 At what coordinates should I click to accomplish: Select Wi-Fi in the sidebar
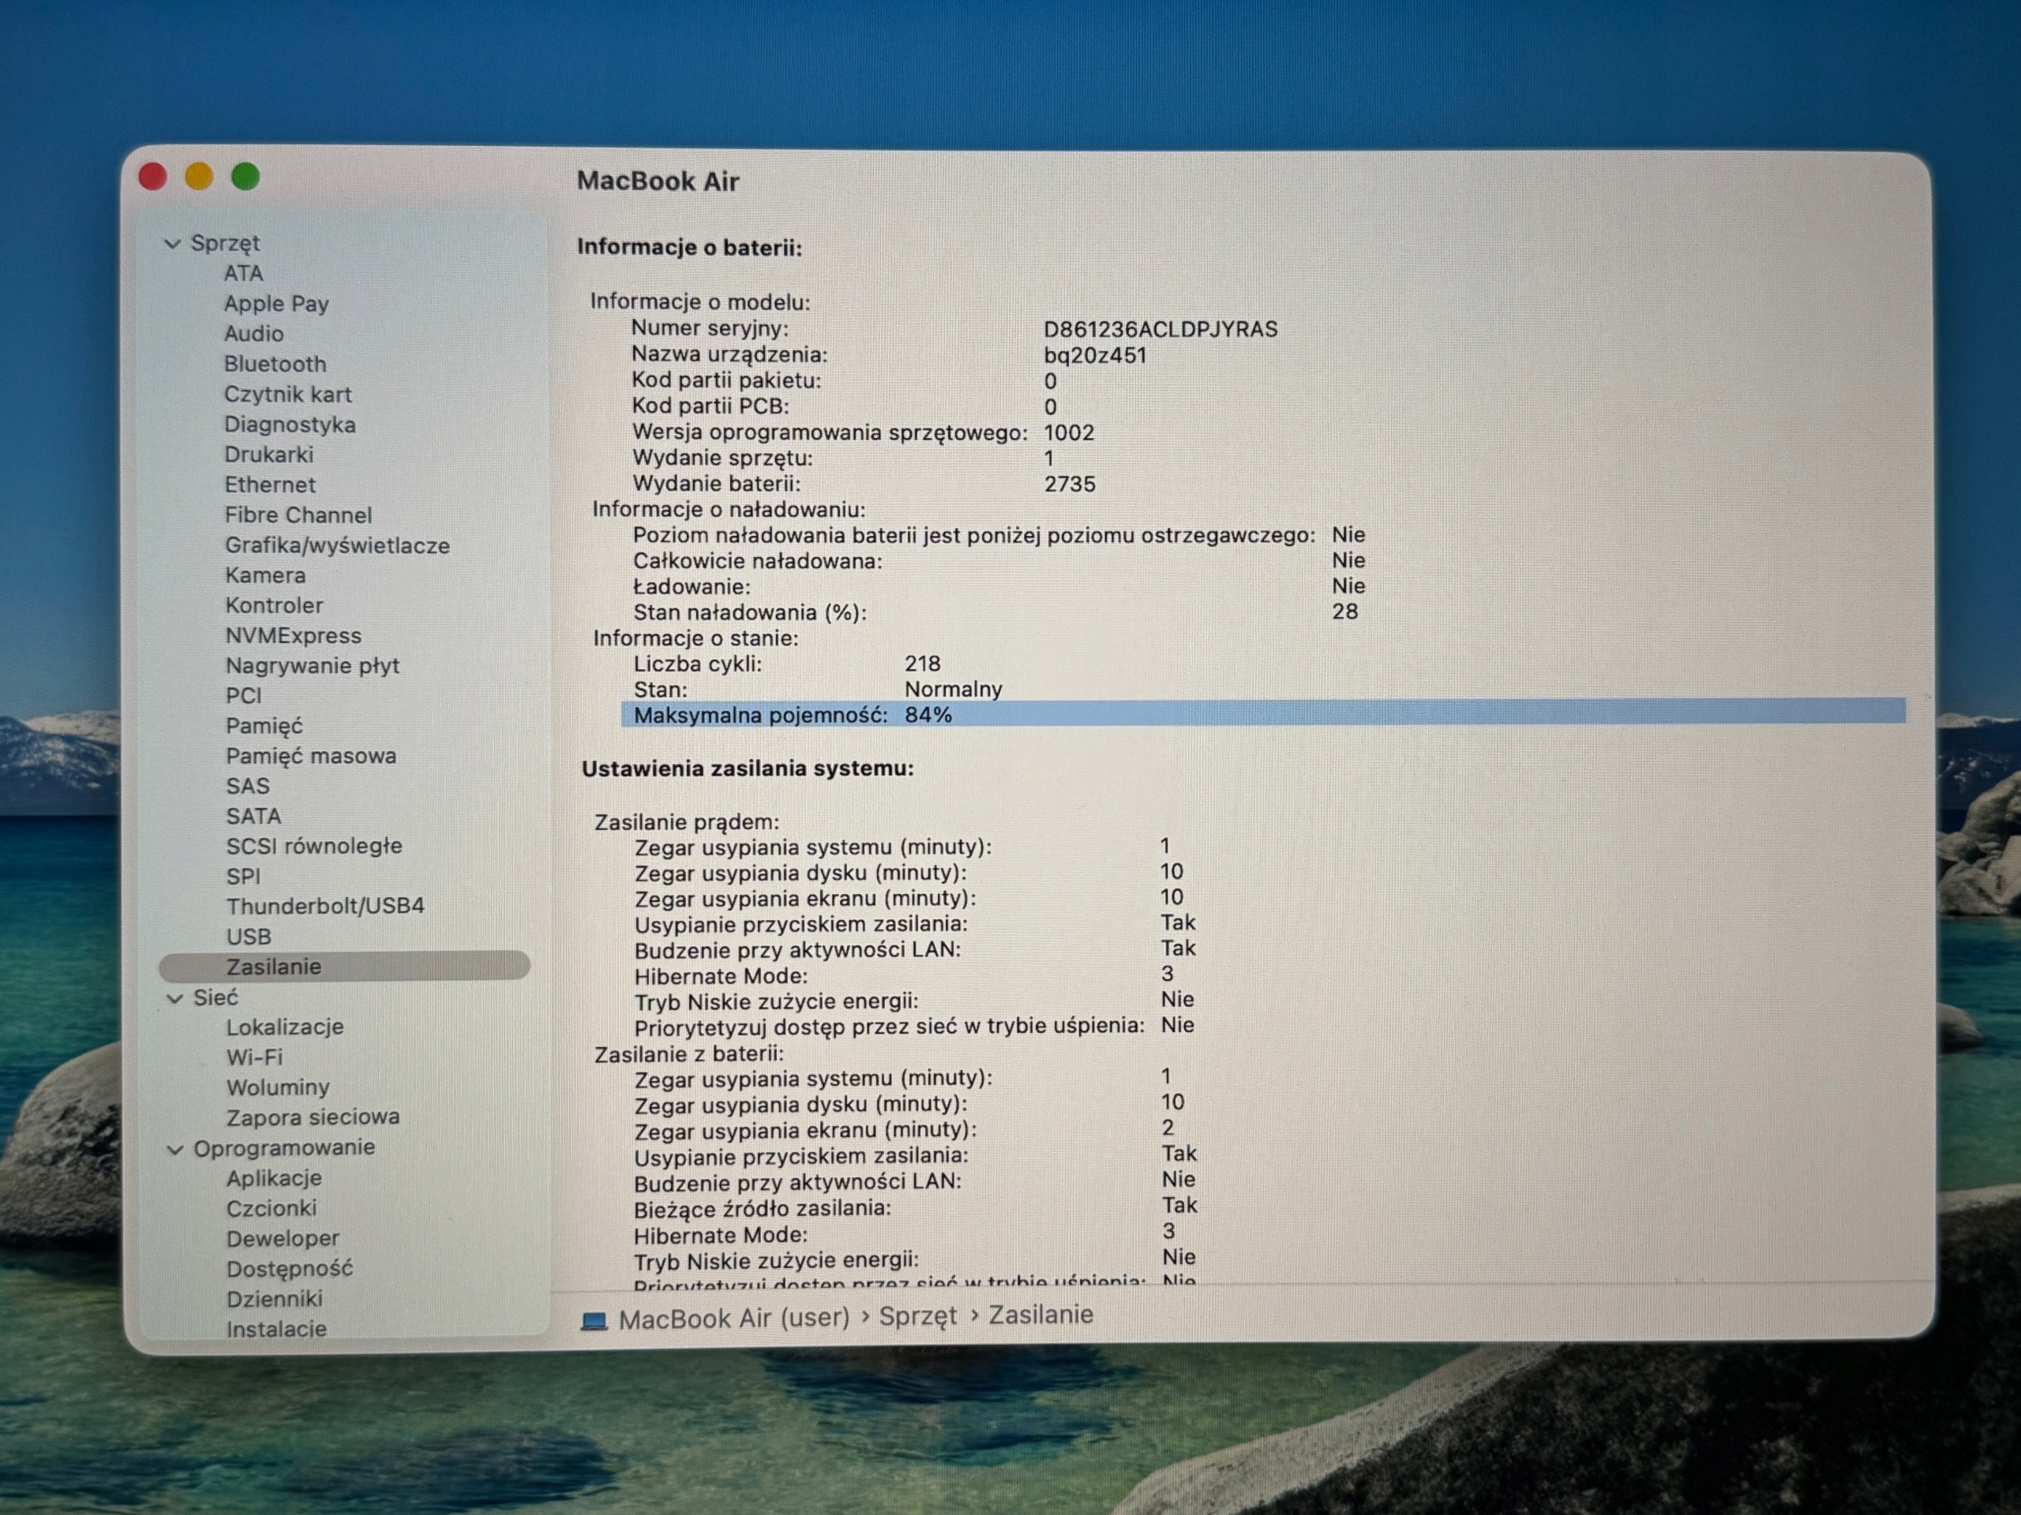pos(255,1057)
